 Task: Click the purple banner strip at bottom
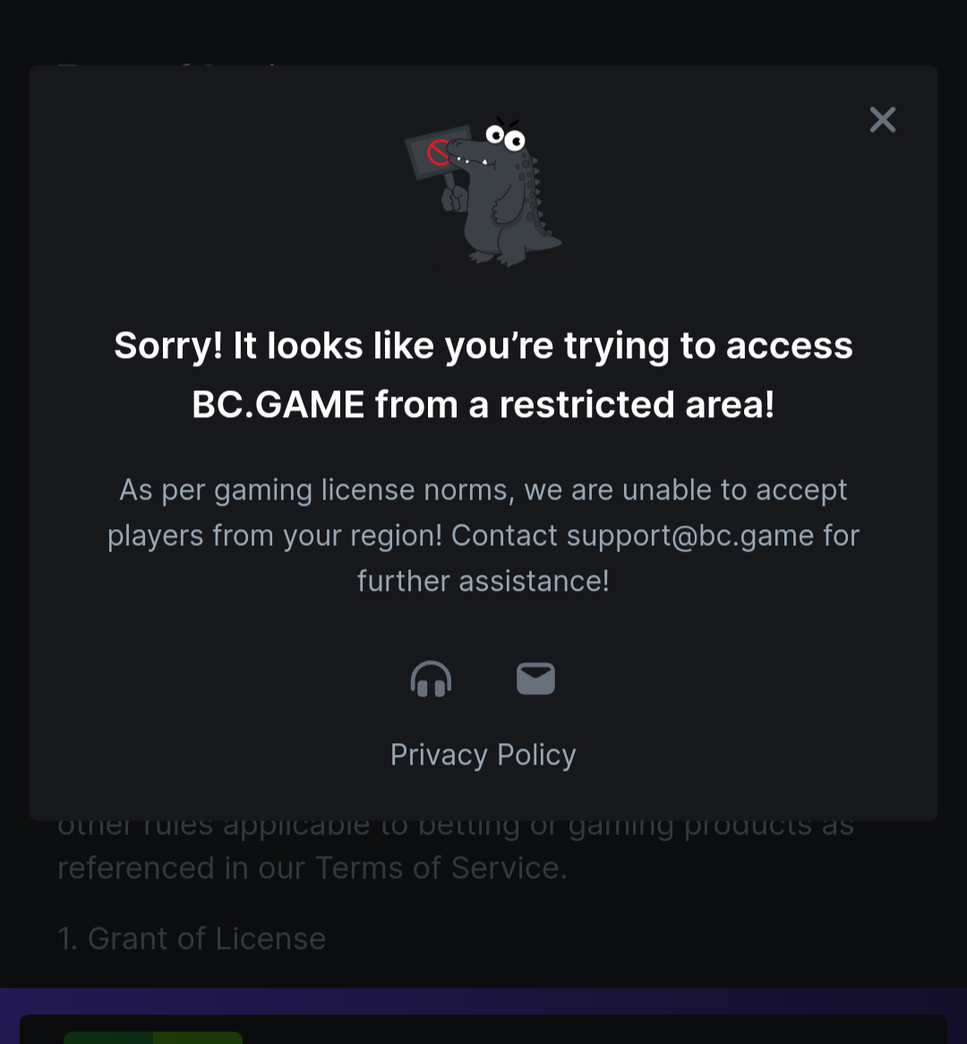[483, 1001]
